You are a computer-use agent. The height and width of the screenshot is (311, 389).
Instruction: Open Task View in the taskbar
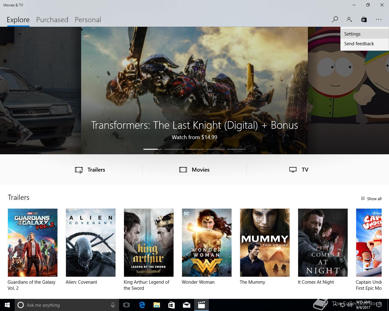tap(126, 305)
